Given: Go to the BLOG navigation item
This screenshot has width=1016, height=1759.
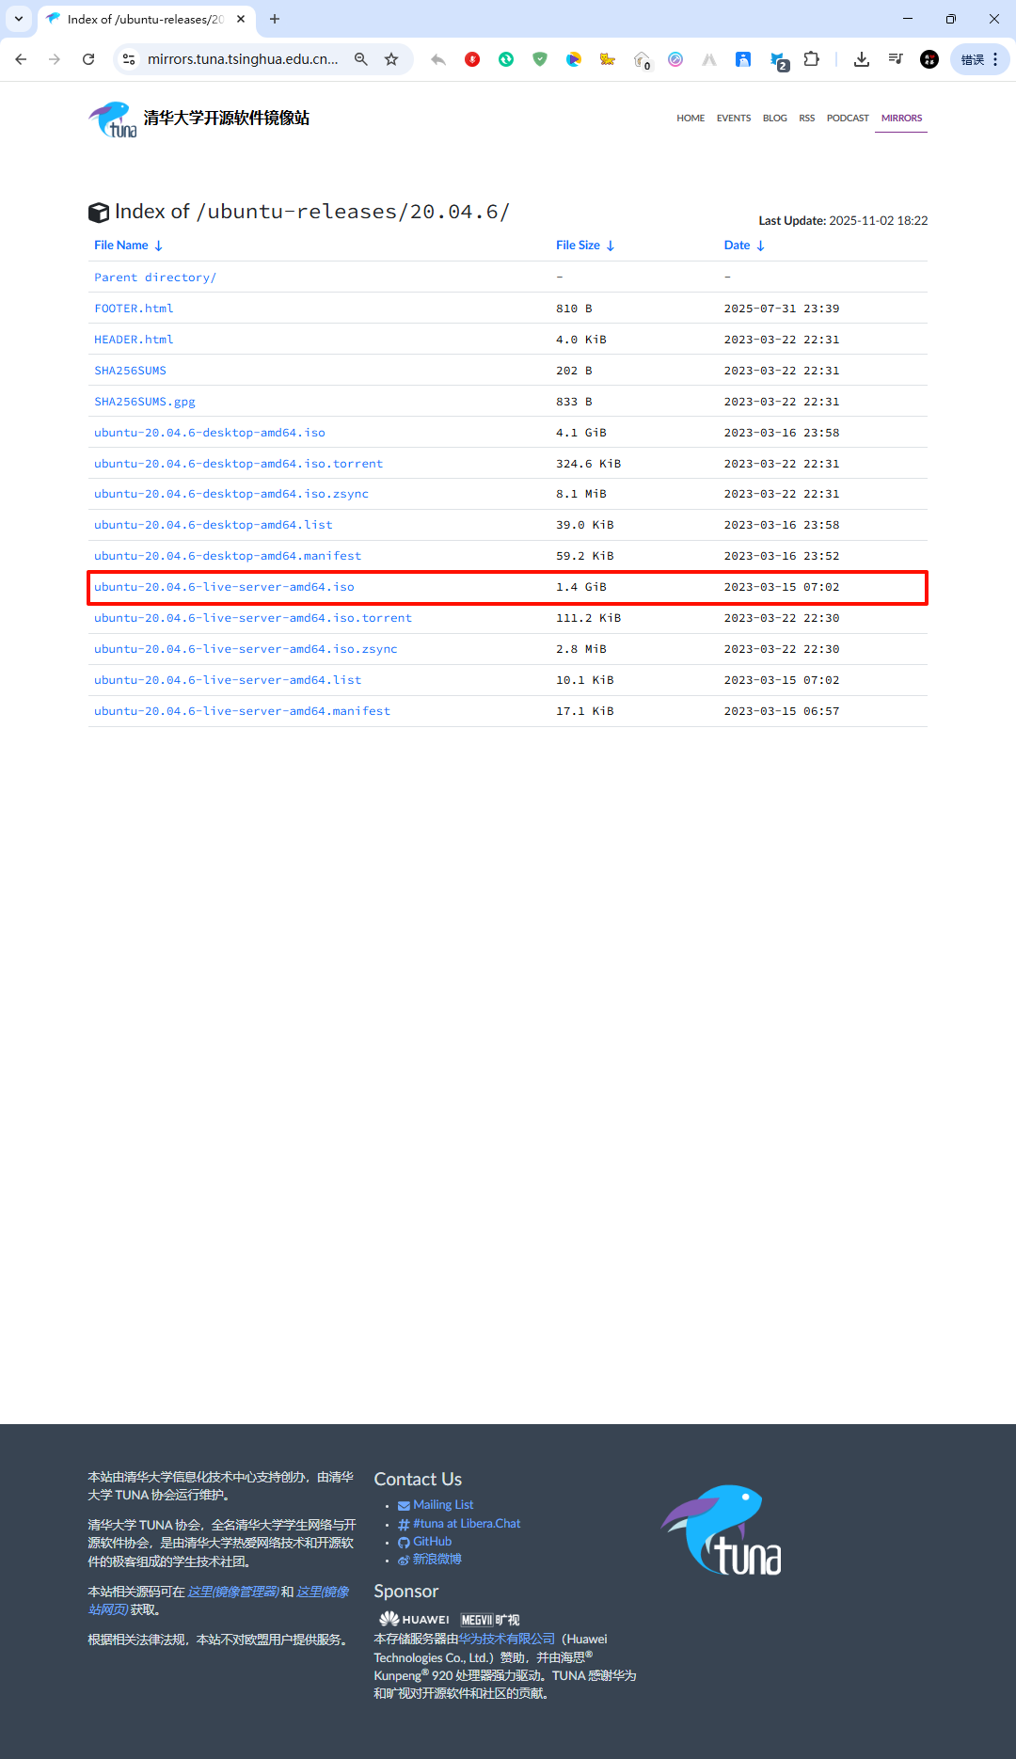Looking at the screenshot, I should tap(774, 119).
